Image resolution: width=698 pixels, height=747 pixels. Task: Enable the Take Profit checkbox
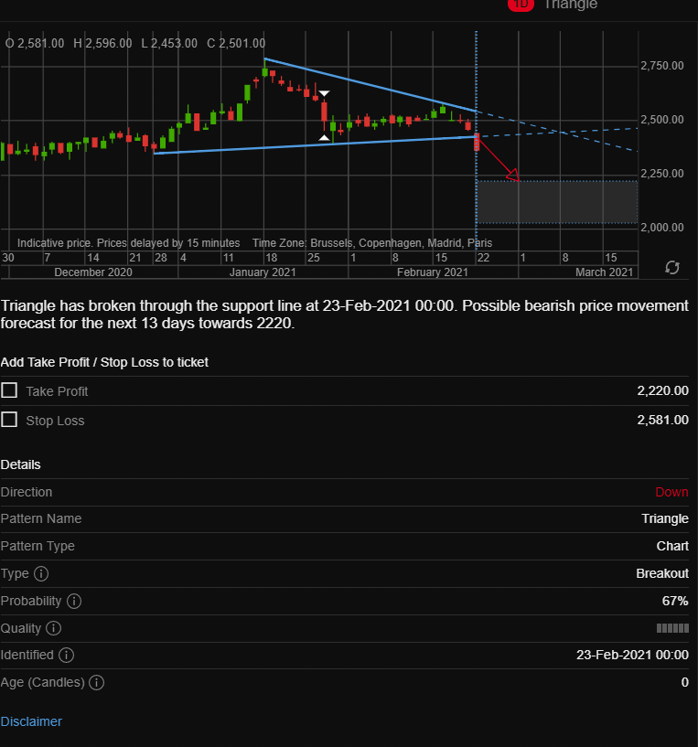tap(9, 390)
